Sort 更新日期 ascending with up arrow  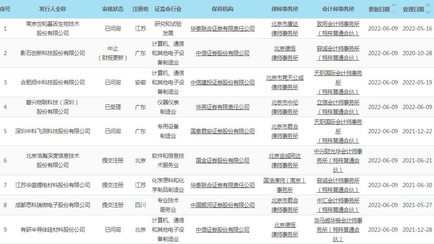click(x=394, y=6)
